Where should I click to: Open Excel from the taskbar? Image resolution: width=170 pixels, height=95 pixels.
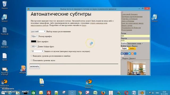point(95,93)
